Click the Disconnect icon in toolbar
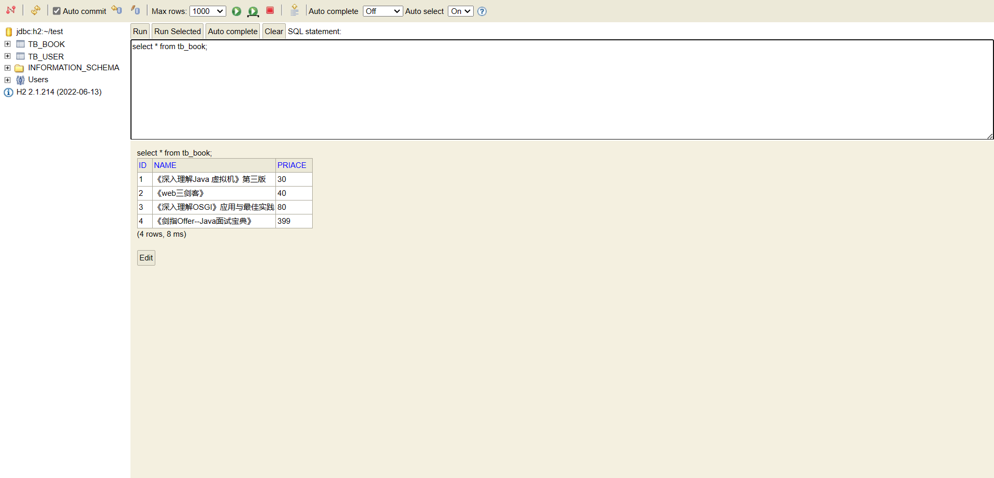994x478 pixels. [10, 10]
